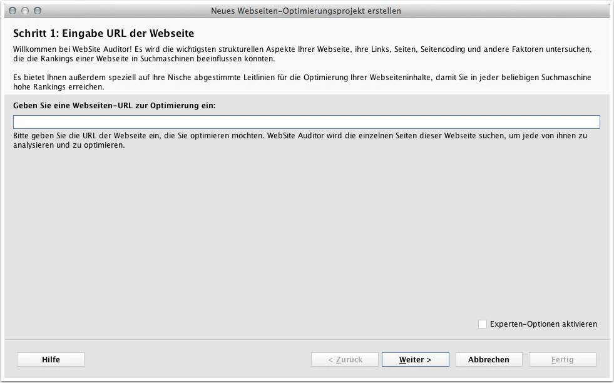Image resolution: width=614 pixels, height=383 pixels.
Task: Click the paragraph starting Es bietet Ihnen außerdem
Action: (x=302, y=82)
